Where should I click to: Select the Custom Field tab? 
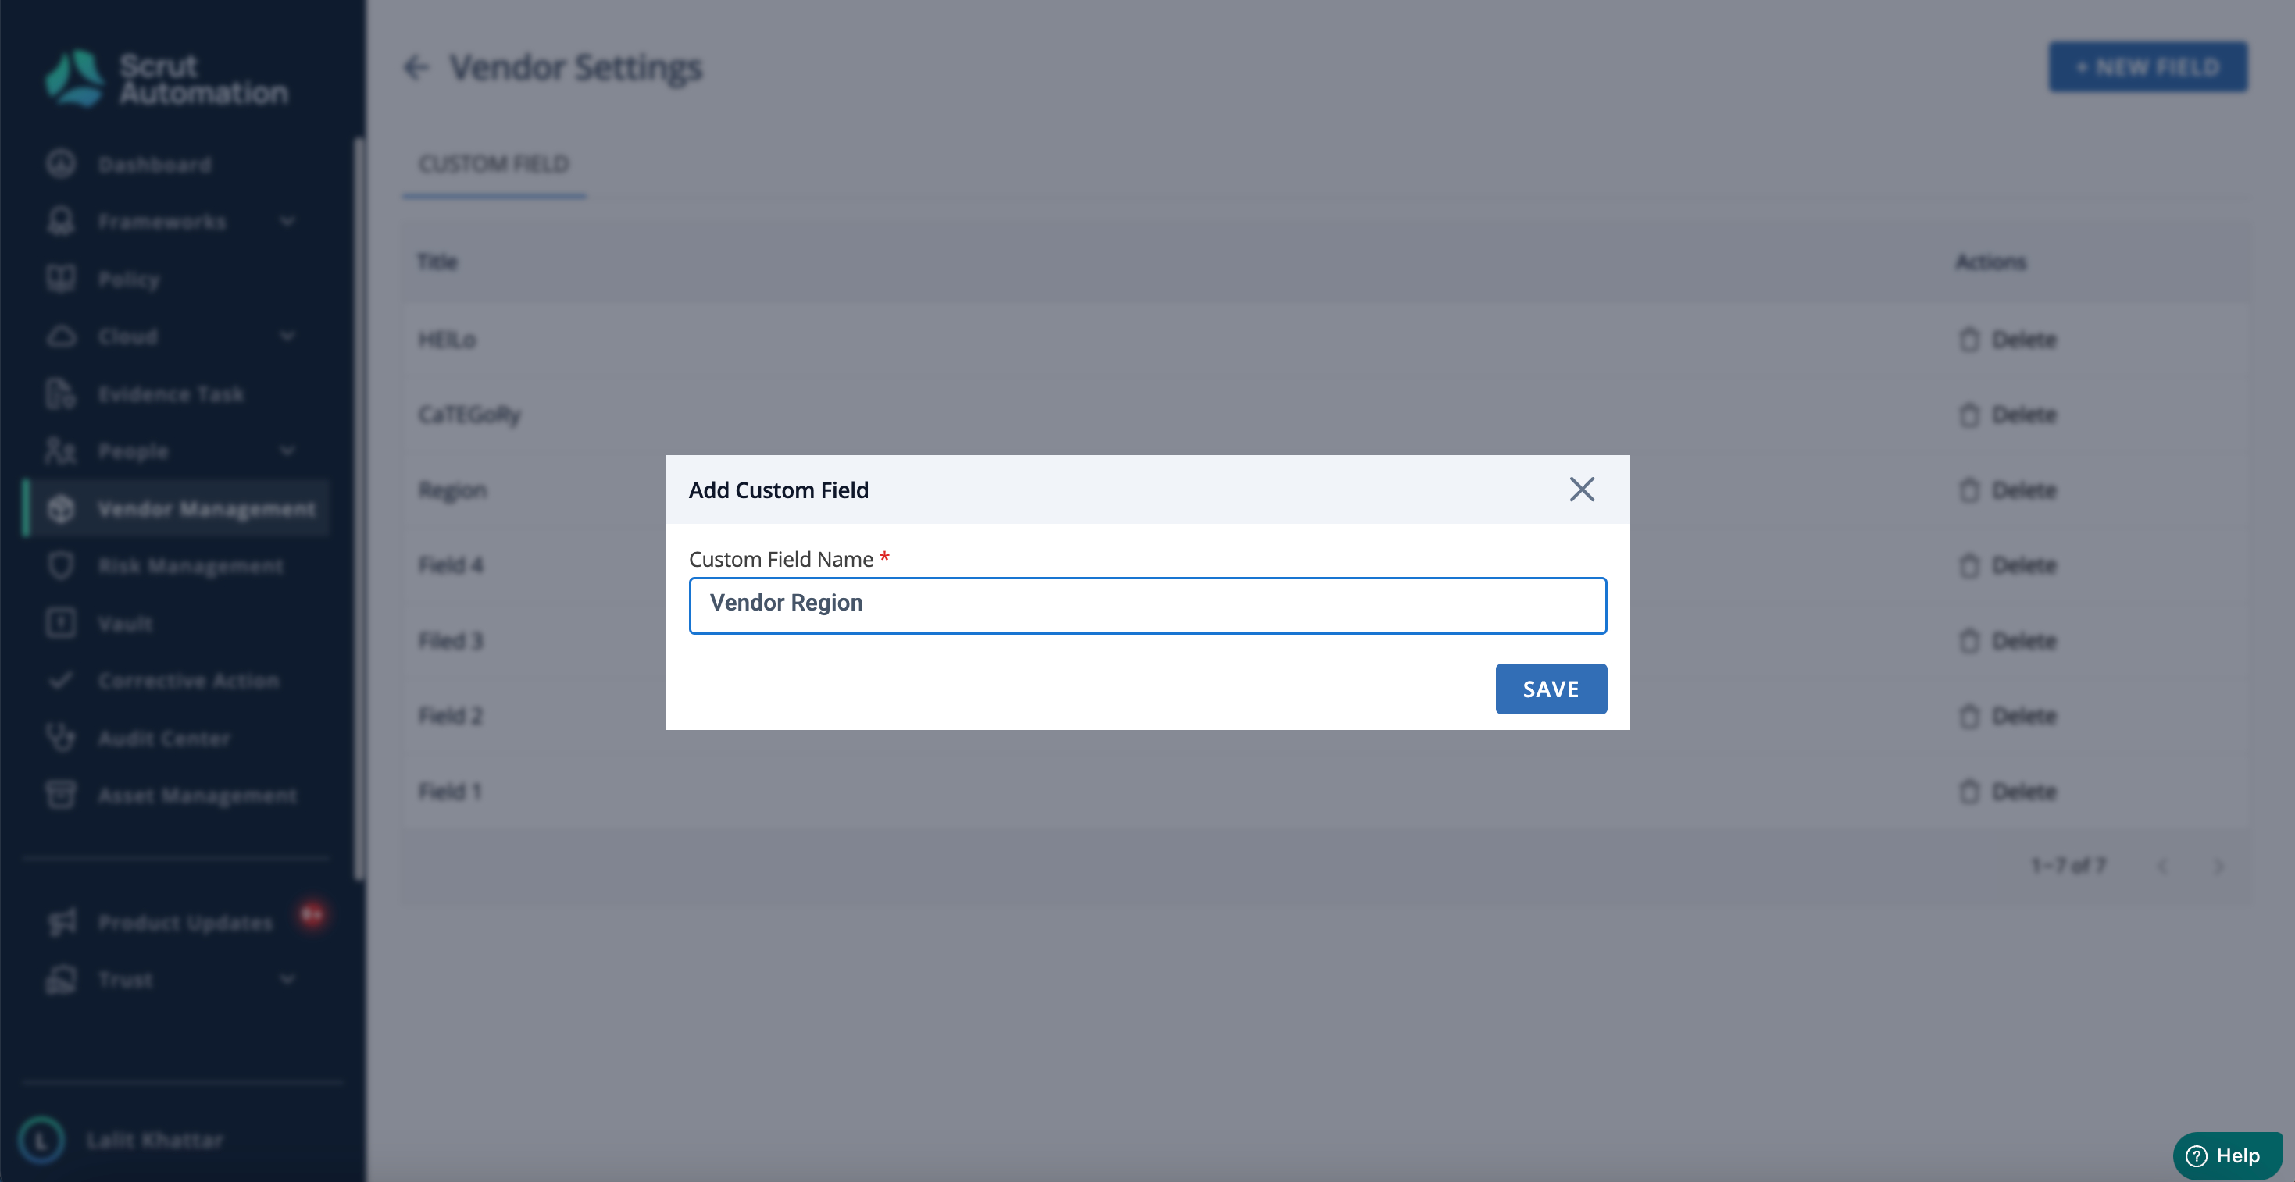click(x=494, y=164)
